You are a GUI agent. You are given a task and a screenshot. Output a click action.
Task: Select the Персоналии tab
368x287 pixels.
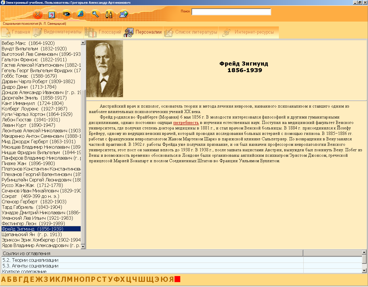[x=143, y=32]
